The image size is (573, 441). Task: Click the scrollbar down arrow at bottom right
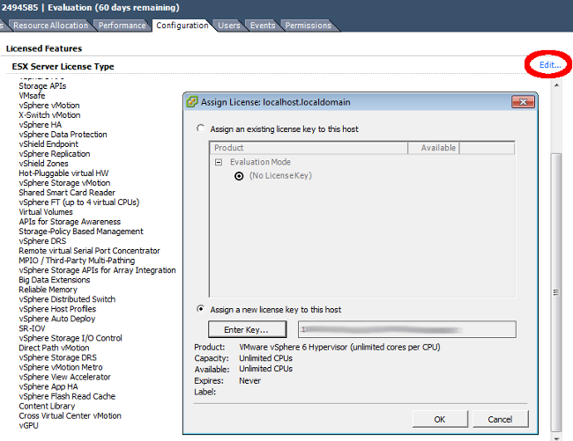[x=555, y=435]
